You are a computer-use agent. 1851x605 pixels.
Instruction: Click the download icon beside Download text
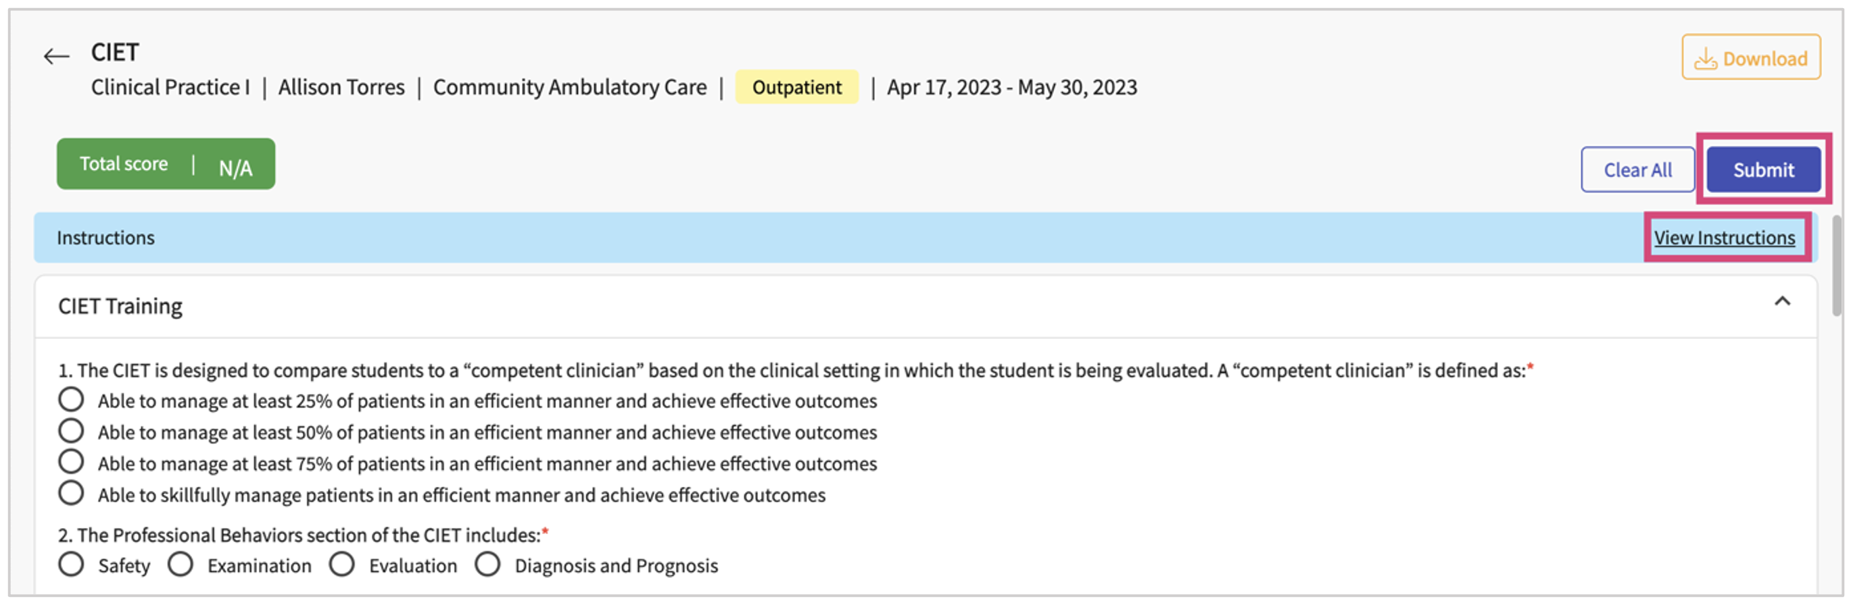coord(1707,59)
